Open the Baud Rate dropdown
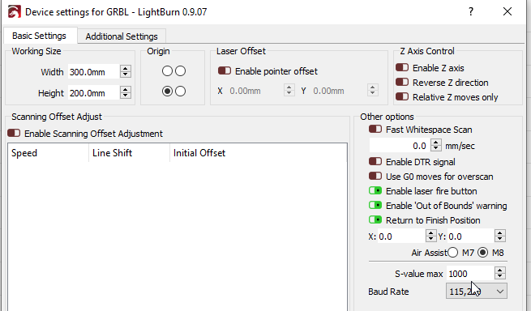 click(477, 291)
